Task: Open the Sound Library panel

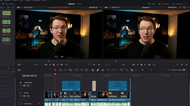Action: coord(8,4)
